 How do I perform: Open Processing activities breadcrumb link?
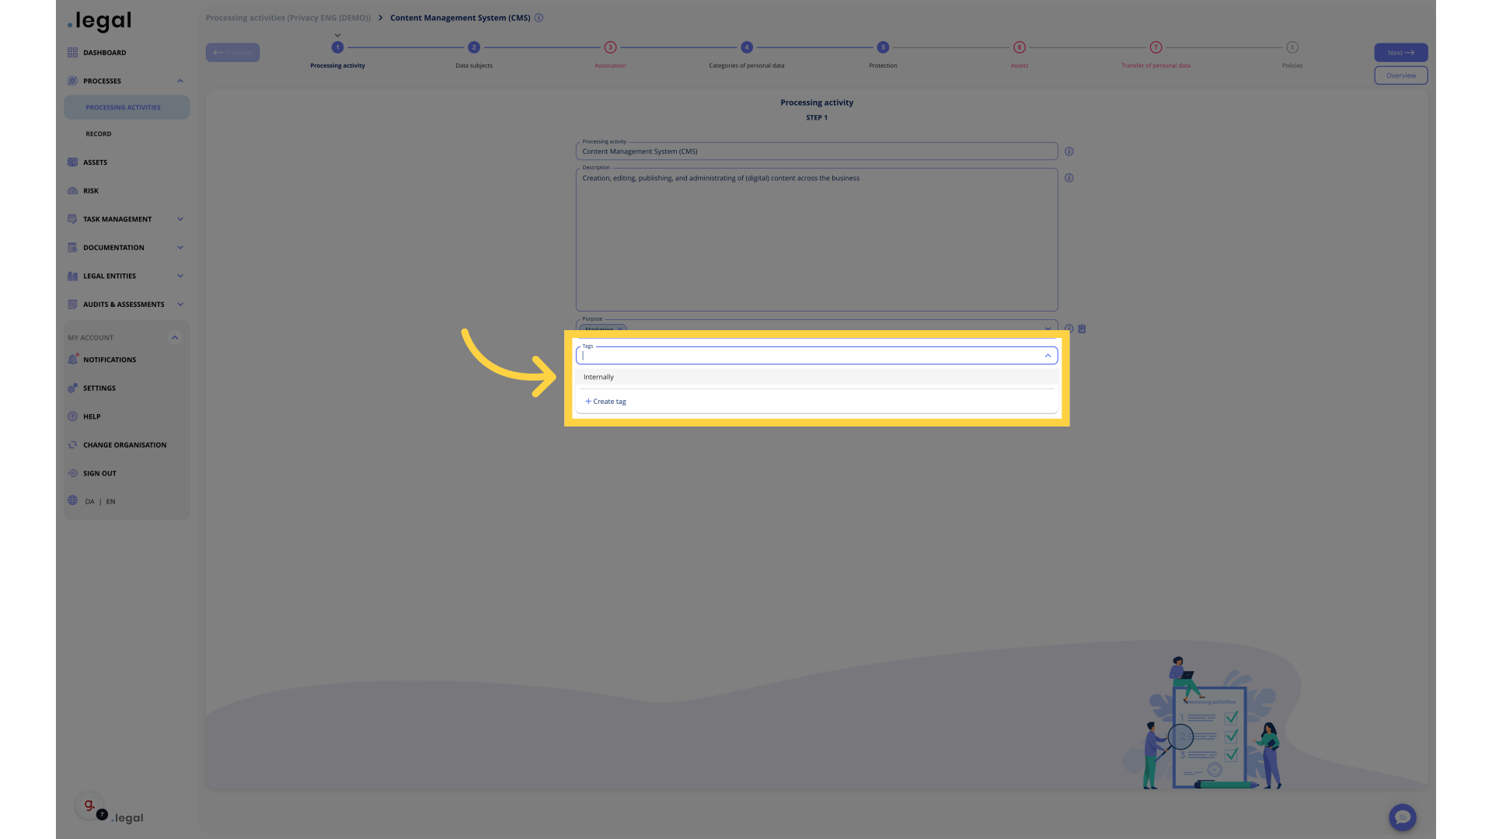[x=288, y=18]
